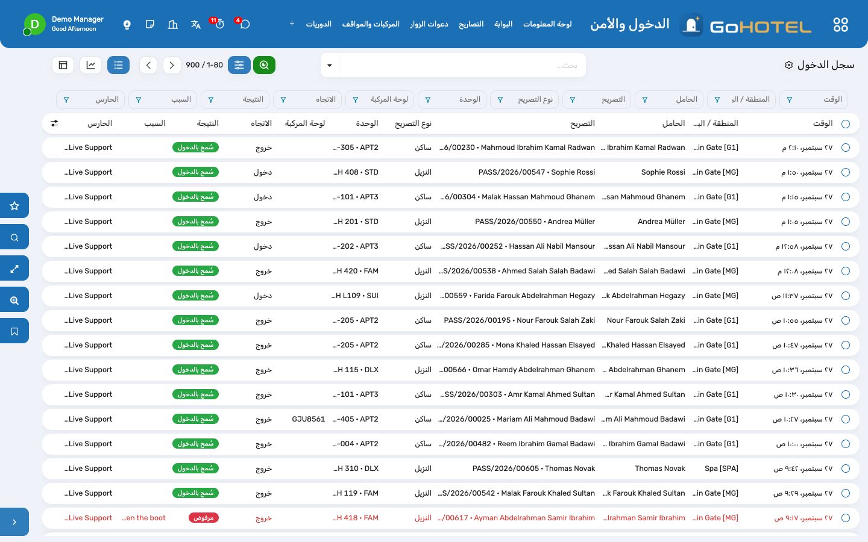Open the settings gear beside سجل الدخول
This screenshot has width=868, height=542.
click(x=788, y=65)
